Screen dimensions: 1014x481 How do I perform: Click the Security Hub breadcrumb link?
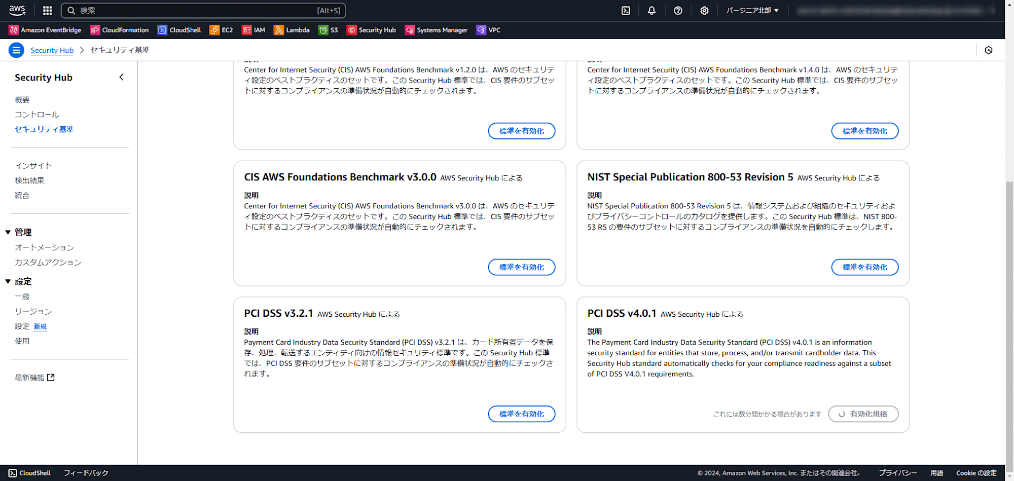52,50
